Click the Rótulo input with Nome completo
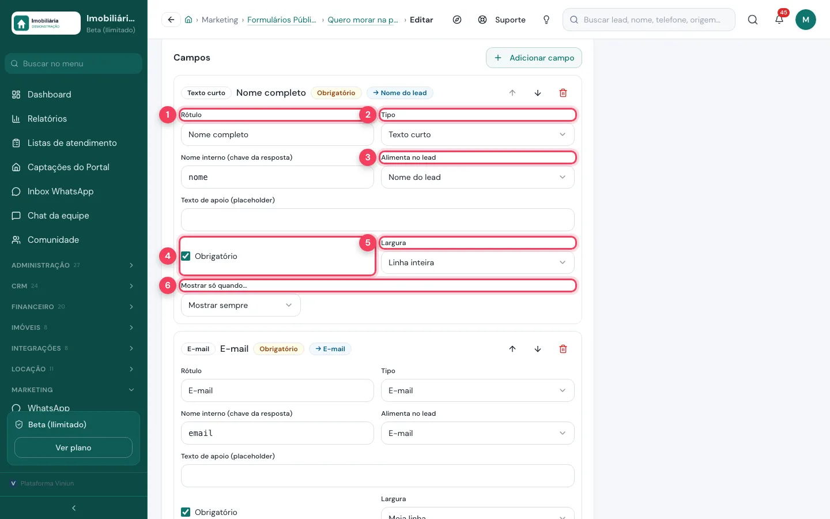 coord(277,134)
